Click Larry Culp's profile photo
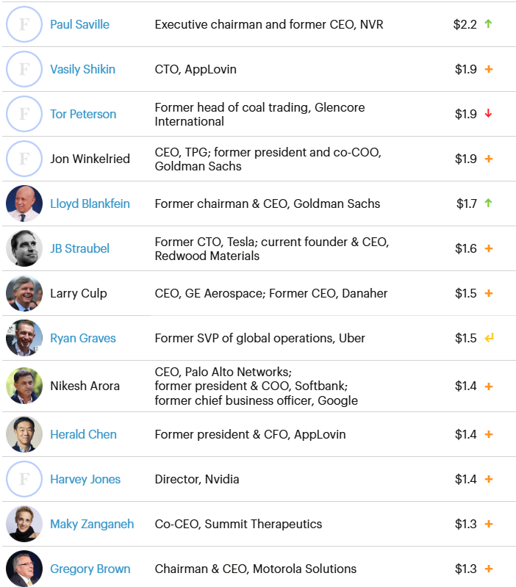 coord(24,293)
